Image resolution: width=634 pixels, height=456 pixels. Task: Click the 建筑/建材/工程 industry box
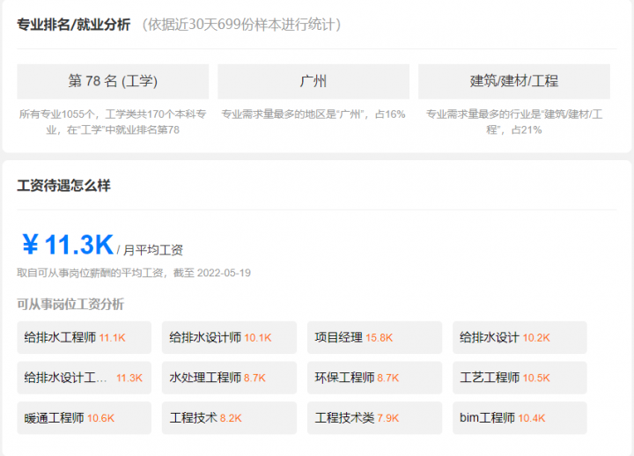514,81
